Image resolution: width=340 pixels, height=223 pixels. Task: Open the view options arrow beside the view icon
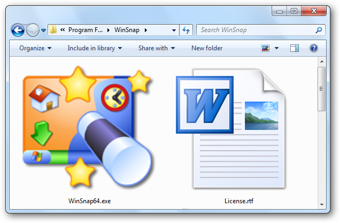(x=276, y=48)
